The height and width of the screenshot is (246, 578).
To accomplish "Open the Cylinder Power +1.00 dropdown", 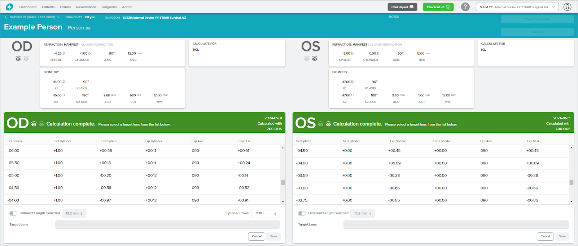I will tap(266, 213).
